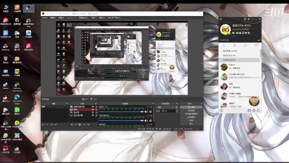Adjust first mixer channel volume slider
Viewport: 289px width, 163px height.
121,112
